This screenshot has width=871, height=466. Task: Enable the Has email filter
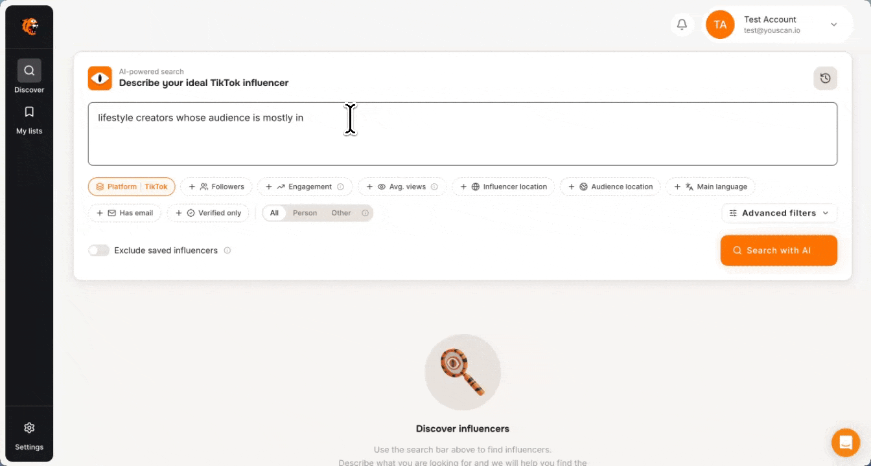click(x=124, y=213)
